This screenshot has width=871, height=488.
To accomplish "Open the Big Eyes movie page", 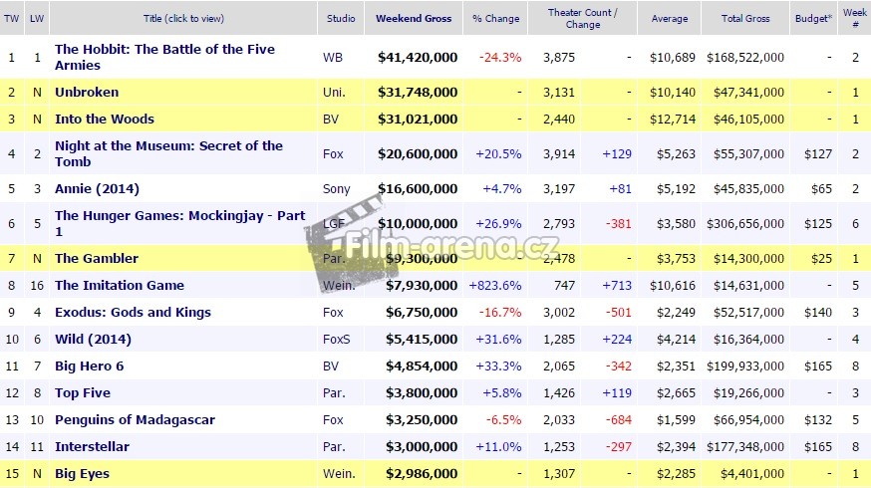I will (82, 473).
